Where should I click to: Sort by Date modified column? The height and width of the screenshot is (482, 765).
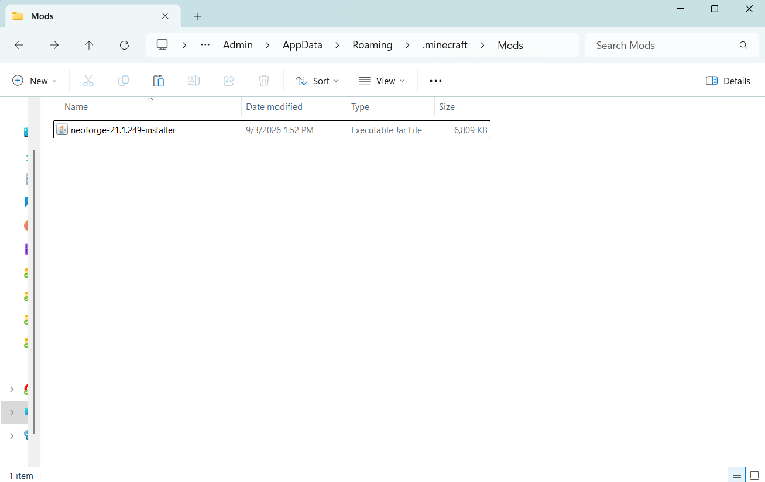tap(294, 107)
